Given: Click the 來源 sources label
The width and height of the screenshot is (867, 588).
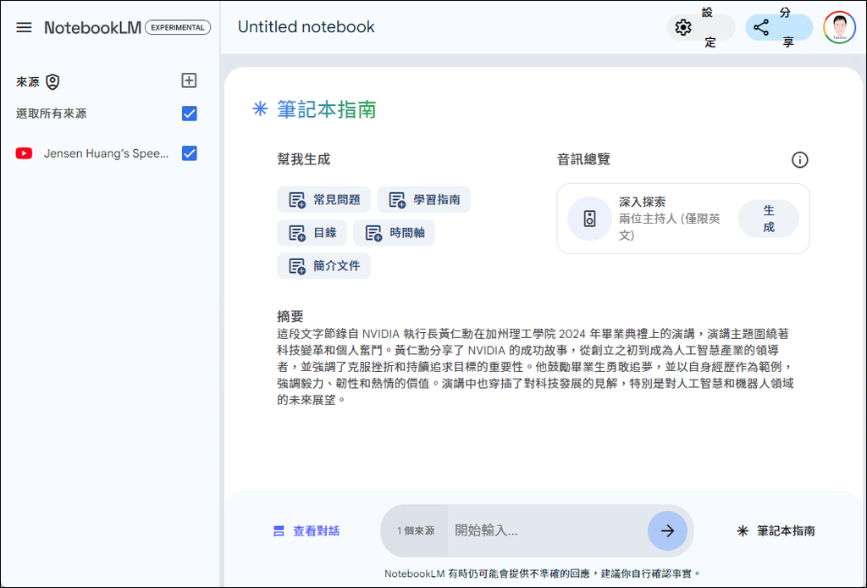Looking at the screenshot, I should pos(28,82).
